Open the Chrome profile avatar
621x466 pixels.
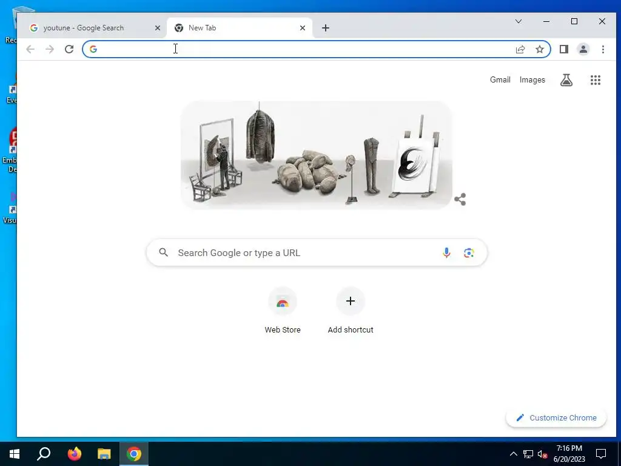pos(583,49)
